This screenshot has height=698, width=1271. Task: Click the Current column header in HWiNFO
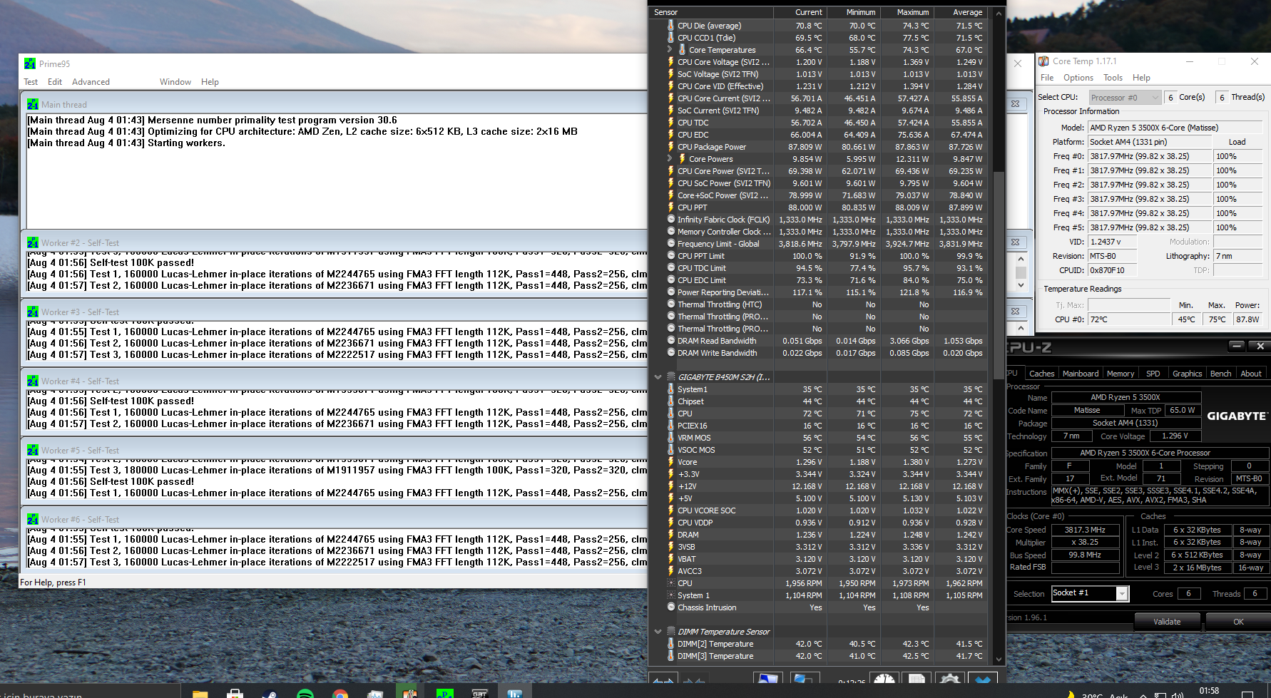click(800, 12)
